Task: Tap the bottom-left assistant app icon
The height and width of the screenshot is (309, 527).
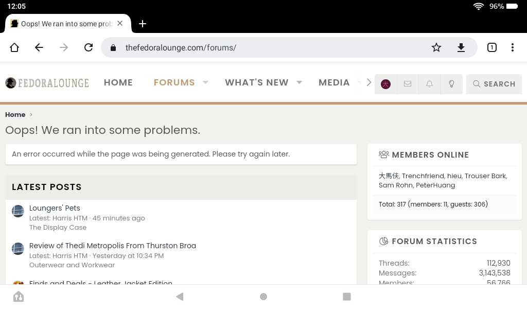Action: [19, 297]
